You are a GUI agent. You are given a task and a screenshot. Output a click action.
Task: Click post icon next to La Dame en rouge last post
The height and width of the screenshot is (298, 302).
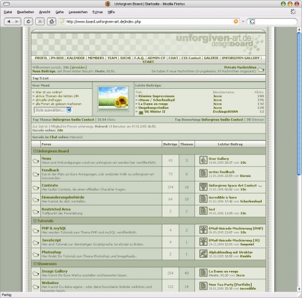[x=203, y=273]
